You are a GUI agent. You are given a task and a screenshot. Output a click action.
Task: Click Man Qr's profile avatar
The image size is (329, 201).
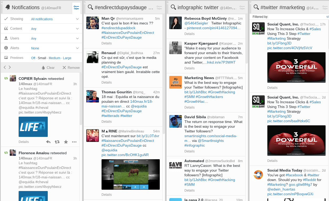93,23
